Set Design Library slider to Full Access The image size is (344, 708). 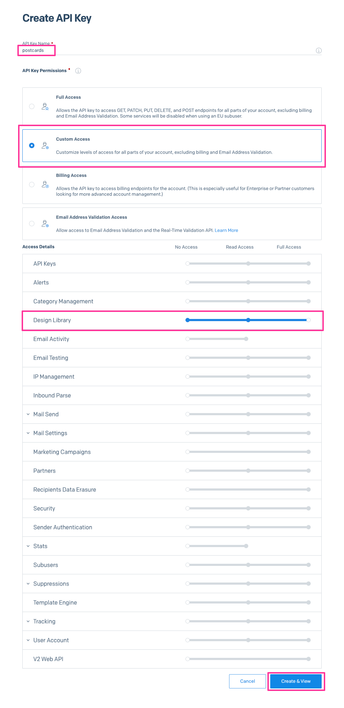[309, 320]
